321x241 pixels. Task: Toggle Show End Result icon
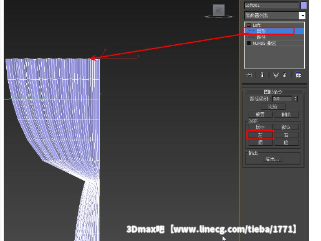(x=262, y=75)
